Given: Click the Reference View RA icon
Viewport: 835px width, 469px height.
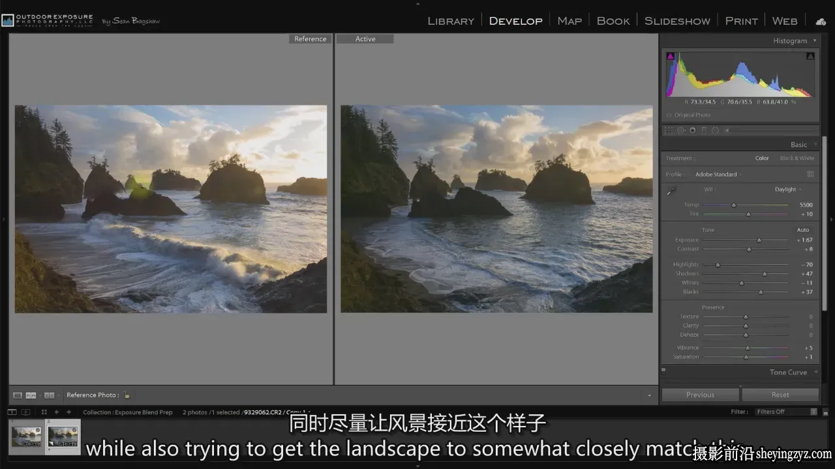Looking at the screenshot, I should pyautogui.click(x=31, y=395).
